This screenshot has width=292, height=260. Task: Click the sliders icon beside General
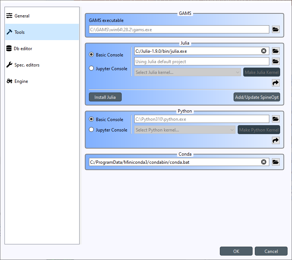click(x=9, y=16)
